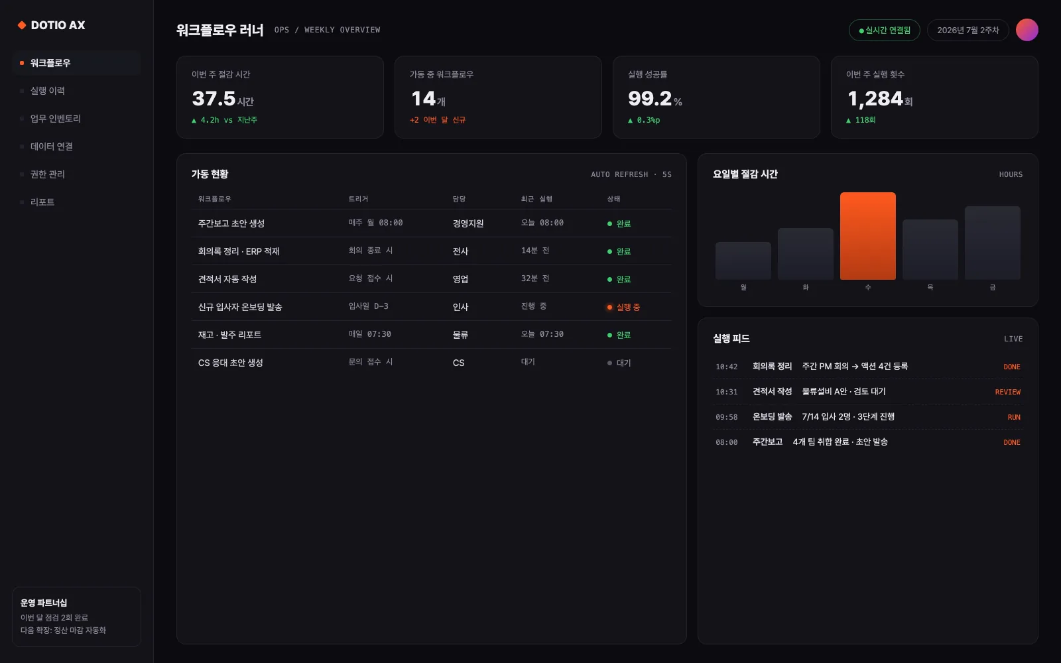The height and width of the screenshot is (663, 1061).
Task: Open the 가동 중 워크플로우 card
Action: (498, 97)
